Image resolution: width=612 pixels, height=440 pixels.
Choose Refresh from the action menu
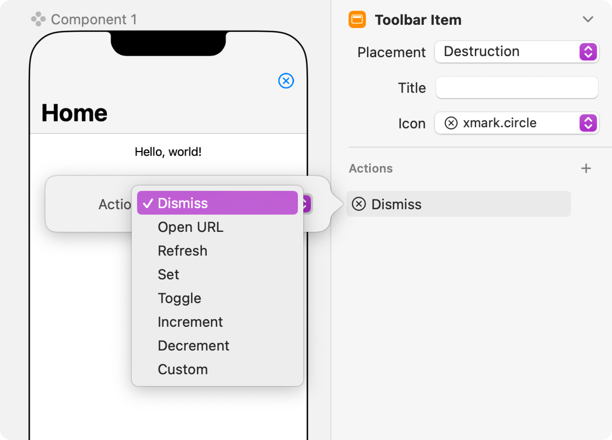tap(217, 250)
